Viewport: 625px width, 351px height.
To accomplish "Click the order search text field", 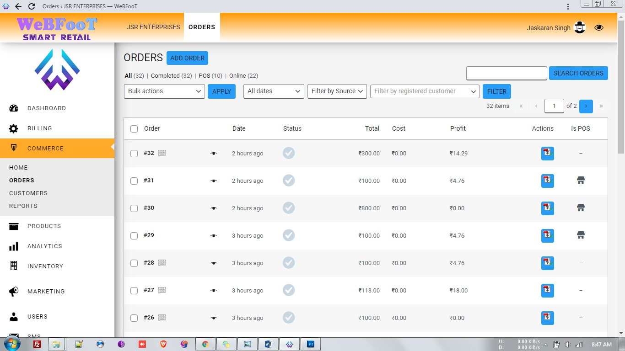I will 506,73.
